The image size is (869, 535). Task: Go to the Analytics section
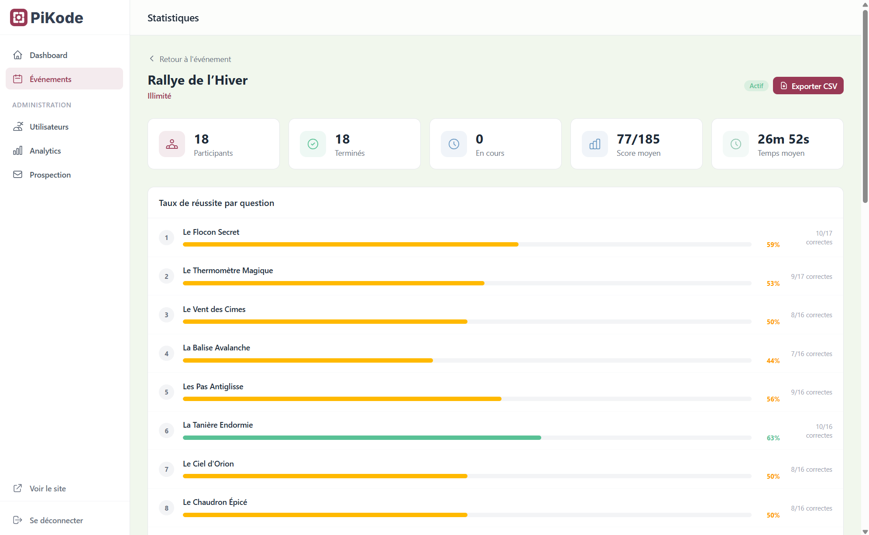pyautogui.click(x=64, y=151)
